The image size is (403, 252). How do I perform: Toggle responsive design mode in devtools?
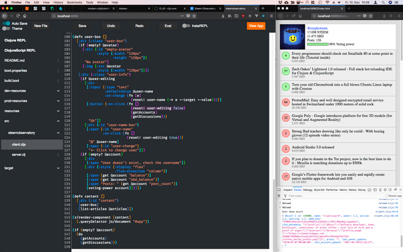(380, 190)
